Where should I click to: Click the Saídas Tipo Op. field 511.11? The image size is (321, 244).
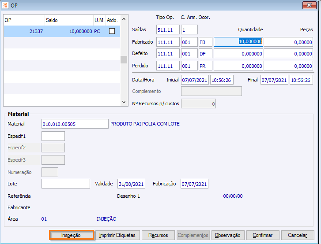pyautogui.click(x=168, y=30)
